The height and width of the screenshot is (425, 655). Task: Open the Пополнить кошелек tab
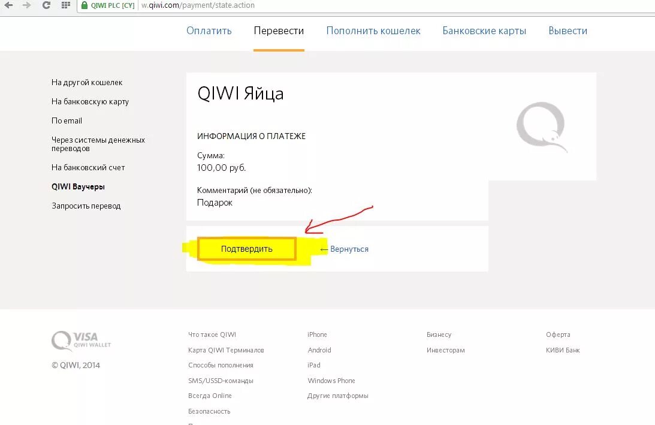coord(373,31)
